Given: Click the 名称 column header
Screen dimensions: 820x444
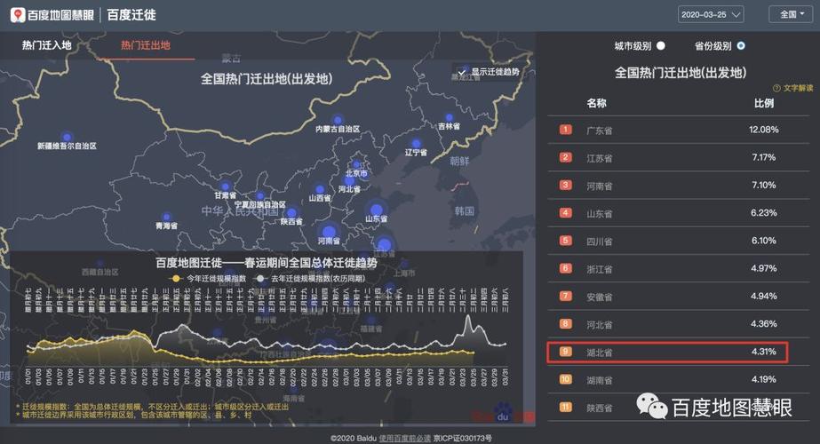Looking at the screenshot, I should [596, 103].
